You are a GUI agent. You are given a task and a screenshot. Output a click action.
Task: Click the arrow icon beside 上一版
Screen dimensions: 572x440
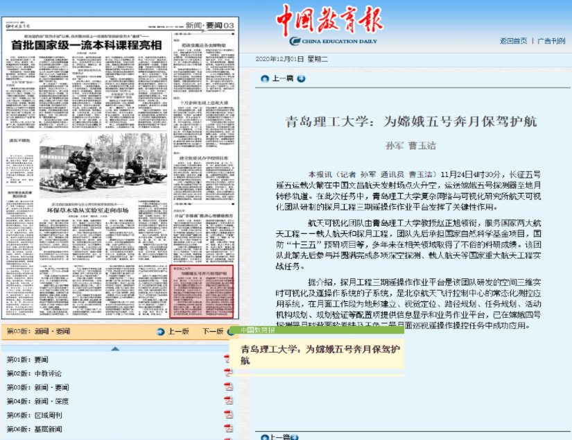pyautogui.click(x=161, y=332)
